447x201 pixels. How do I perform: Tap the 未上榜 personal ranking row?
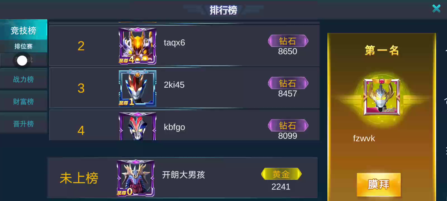coord(182,178)
